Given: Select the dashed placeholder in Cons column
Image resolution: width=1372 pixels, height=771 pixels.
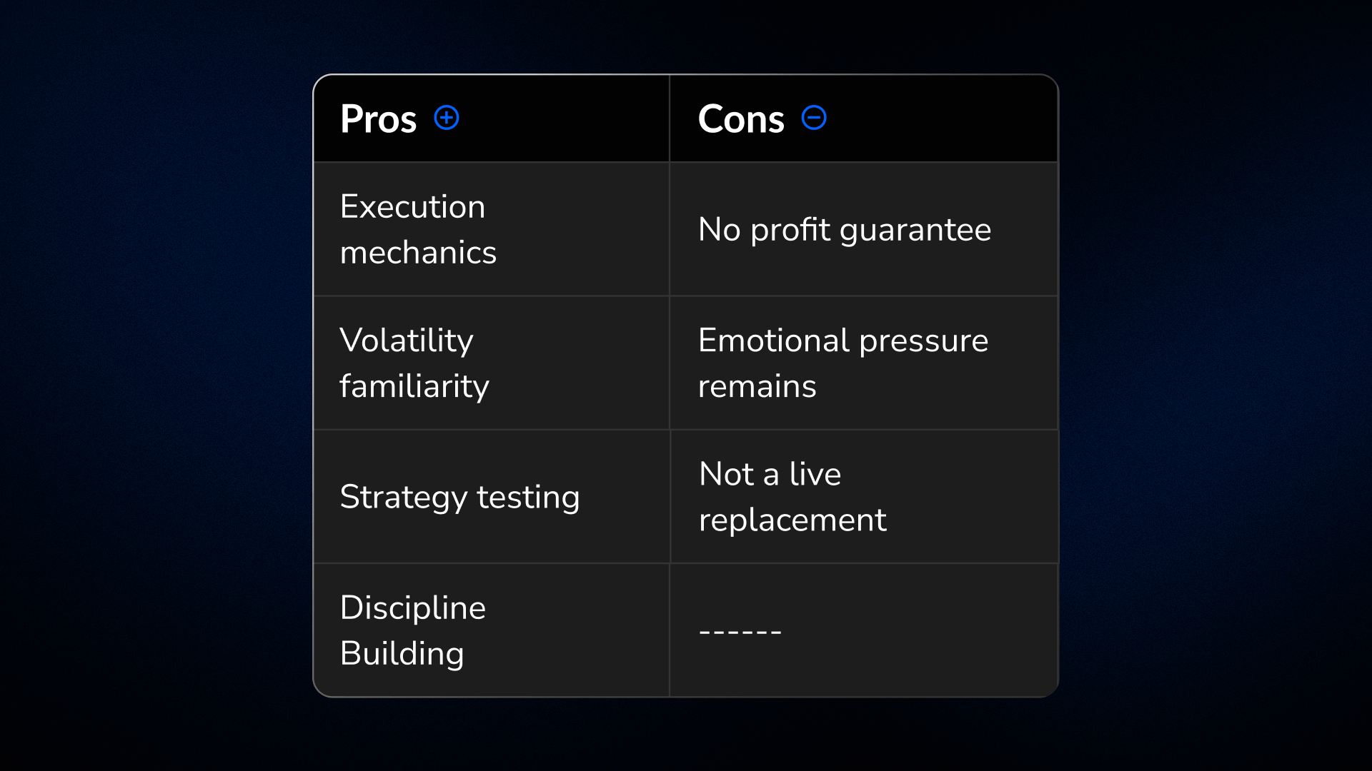Looking at the screenshot, I should click(740, 632).
